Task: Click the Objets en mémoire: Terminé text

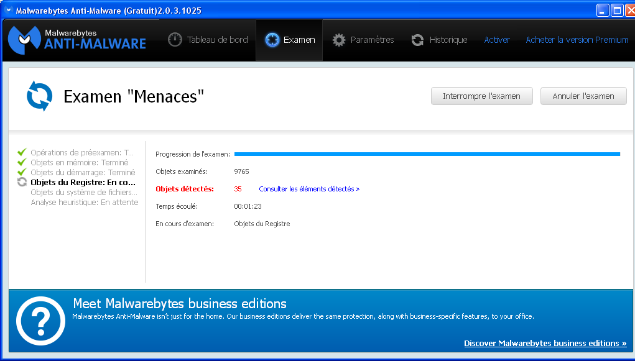Action: coord(80,162)
